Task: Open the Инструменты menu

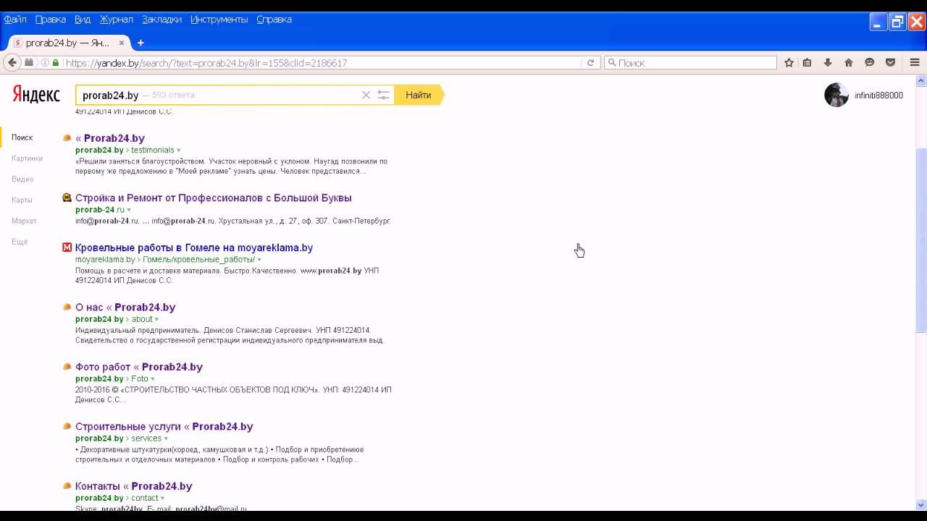Action: coord(219,20)
